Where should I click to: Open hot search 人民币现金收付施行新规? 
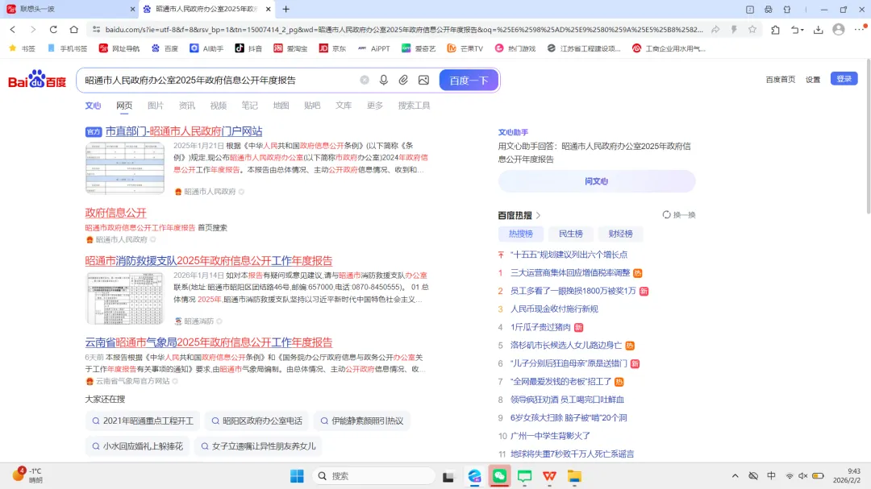[x=554, y=309]
